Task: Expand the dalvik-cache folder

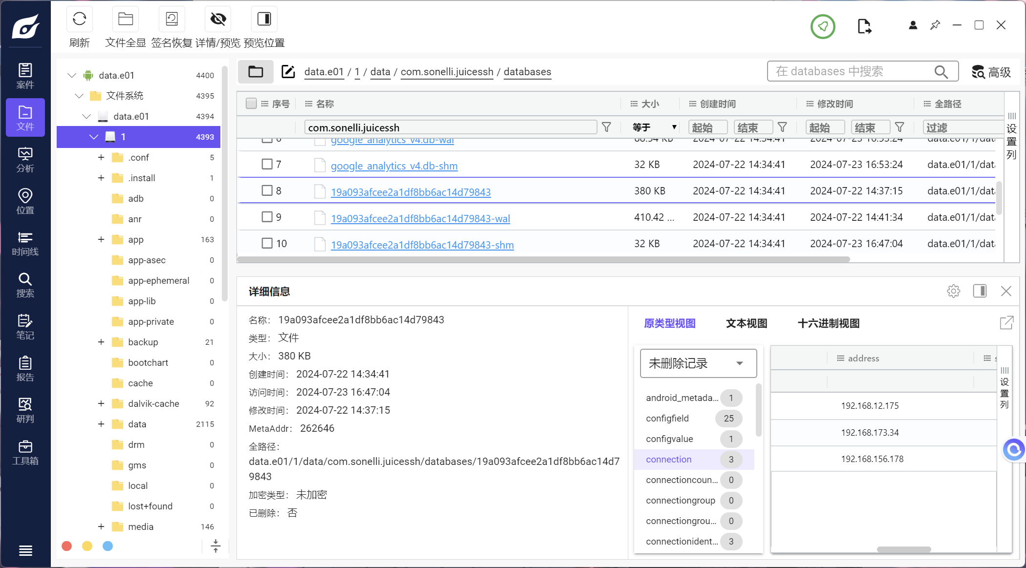Action: [101, 403]
